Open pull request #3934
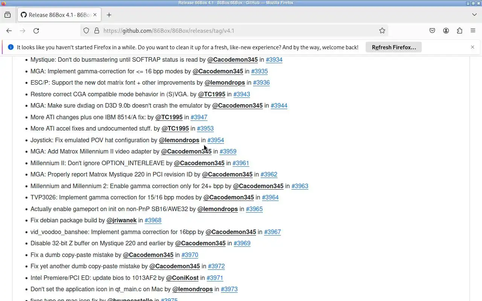 274,60
